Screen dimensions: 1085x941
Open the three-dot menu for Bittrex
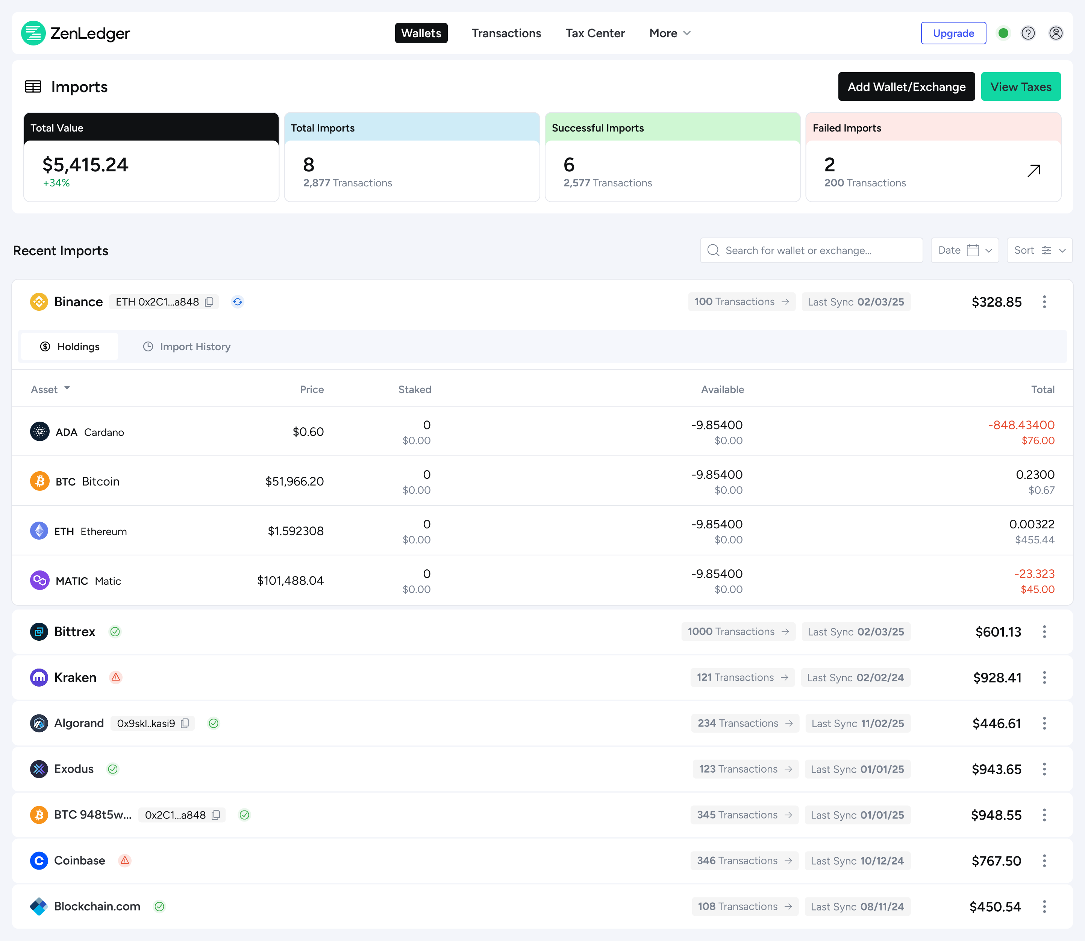click(x=1044, y=632)
